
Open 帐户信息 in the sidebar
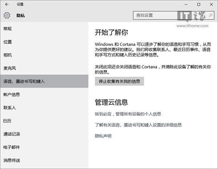point(12,94)
